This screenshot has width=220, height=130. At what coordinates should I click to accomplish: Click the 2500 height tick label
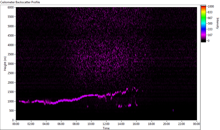(11, 73)
